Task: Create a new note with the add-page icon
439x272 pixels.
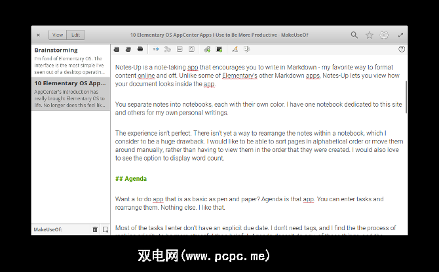Action: 105,229
